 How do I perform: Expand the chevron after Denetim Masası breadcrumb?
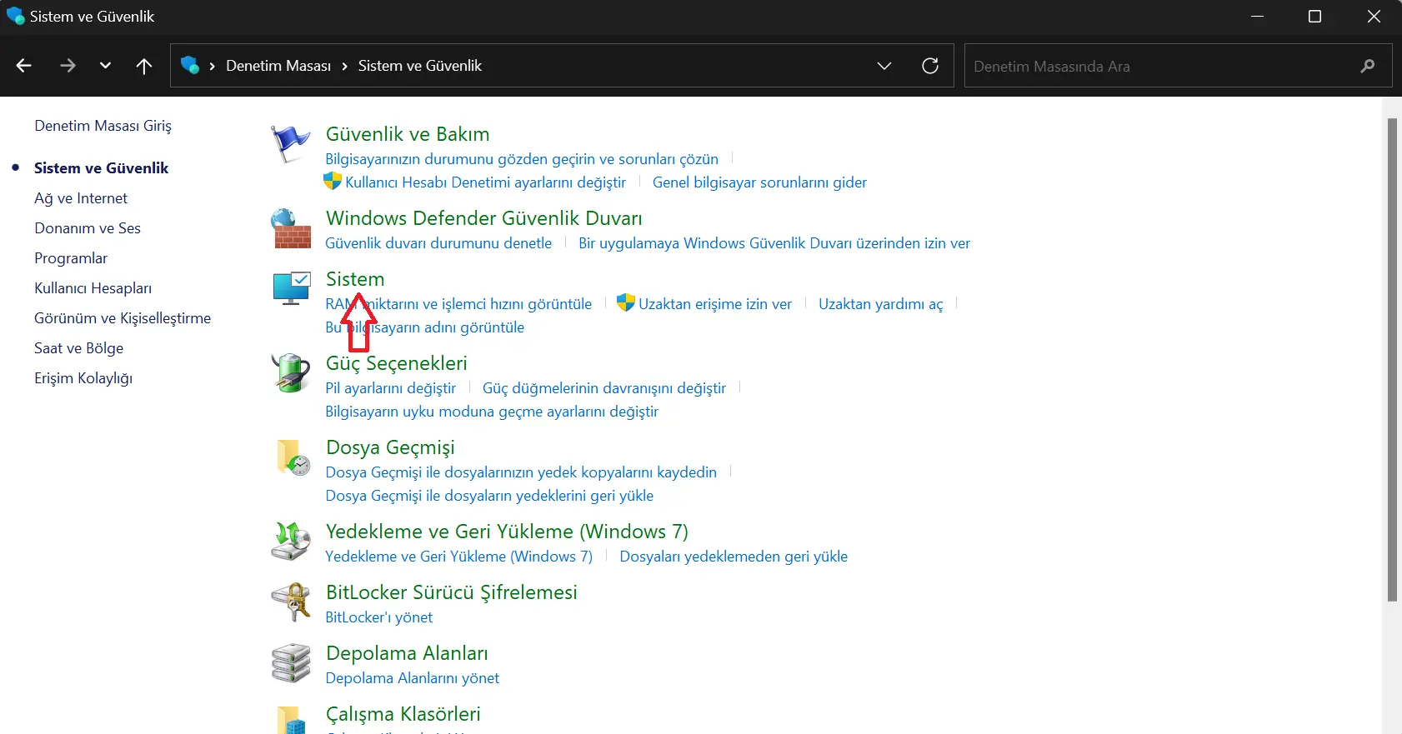click(344, 66)
